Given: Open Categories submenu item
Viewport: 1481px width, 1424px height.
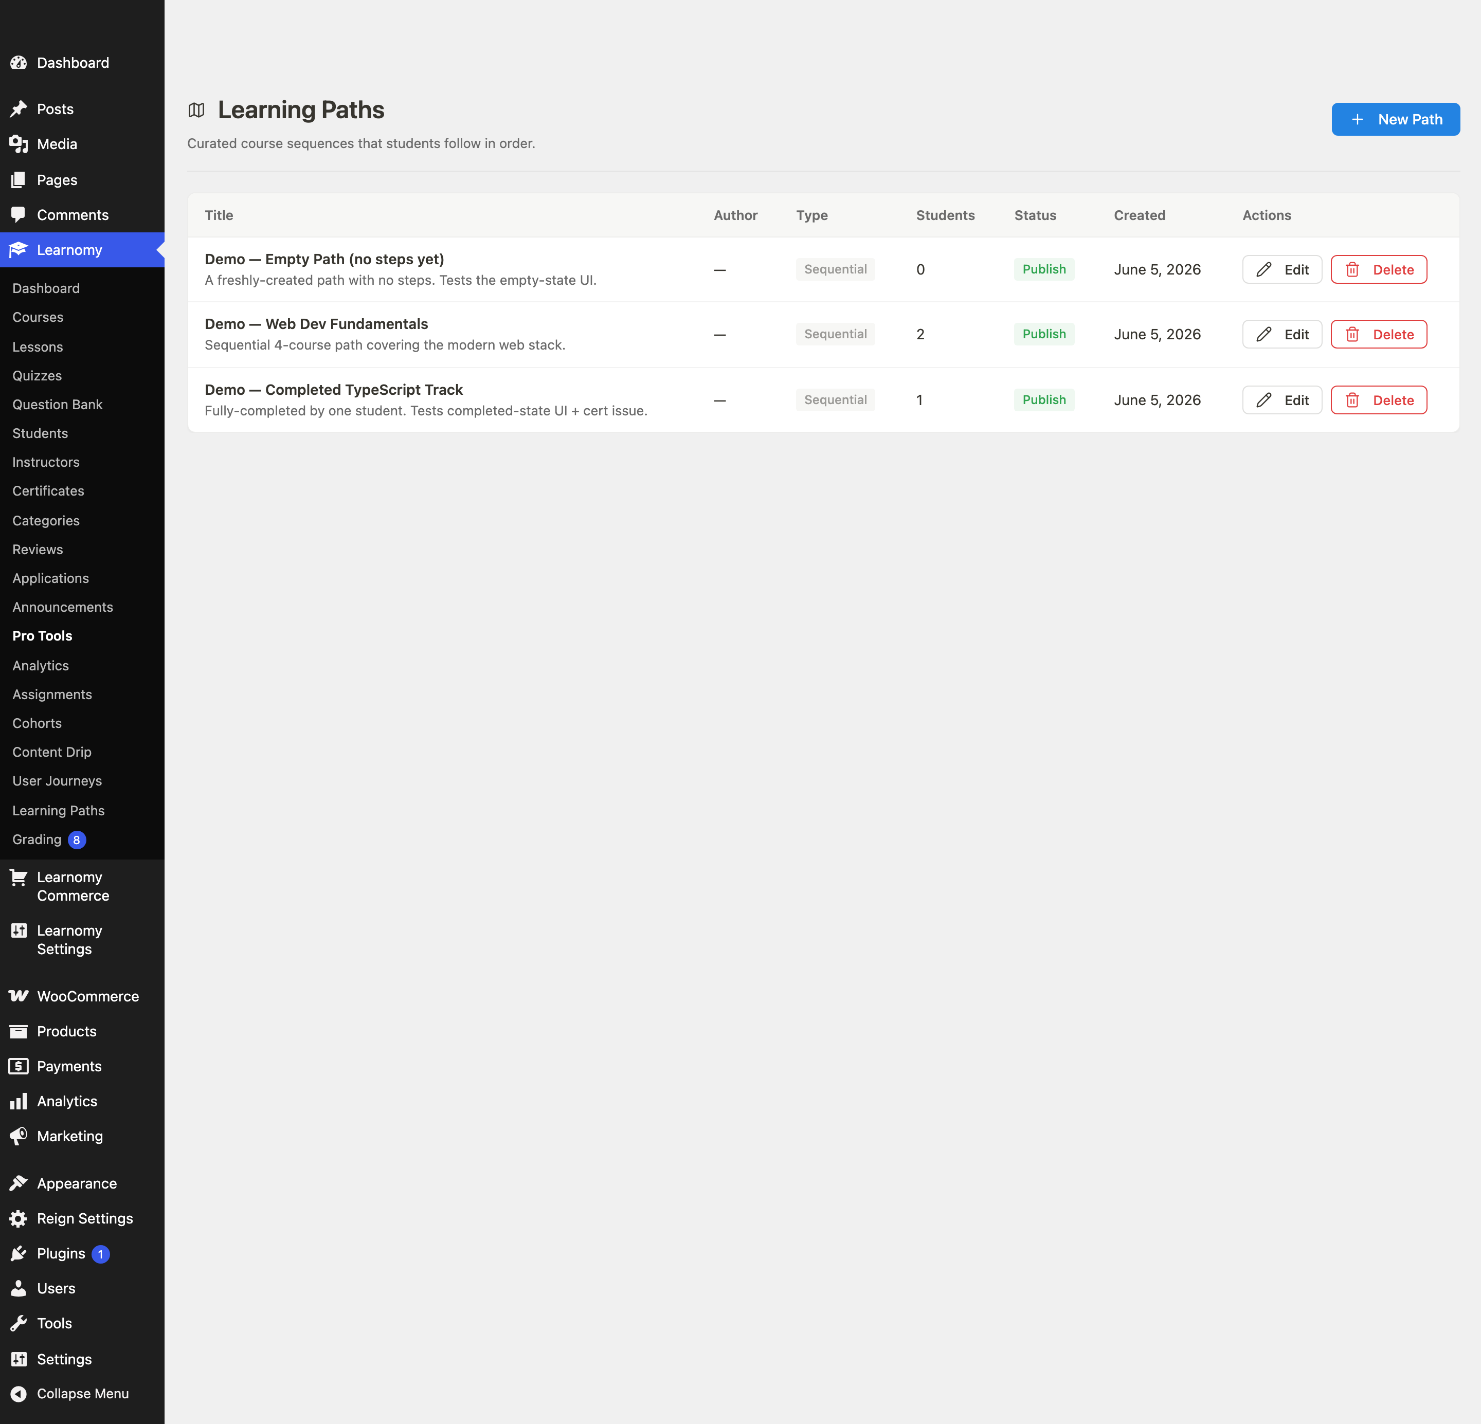Looking at the screenshot, I should click(46, 520).
